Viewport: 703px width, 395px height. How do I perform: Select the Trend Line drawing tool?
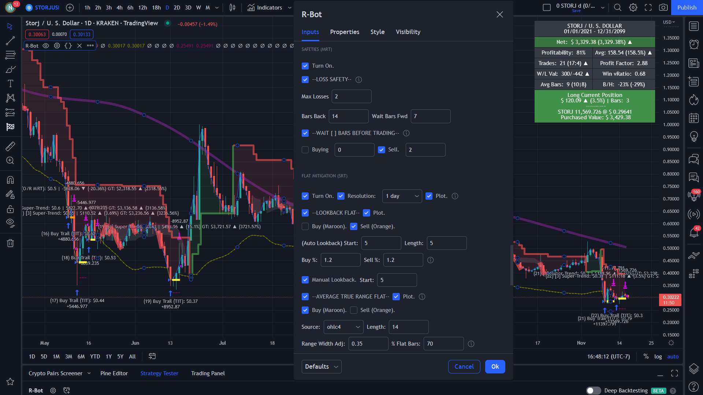coord(10,41)
